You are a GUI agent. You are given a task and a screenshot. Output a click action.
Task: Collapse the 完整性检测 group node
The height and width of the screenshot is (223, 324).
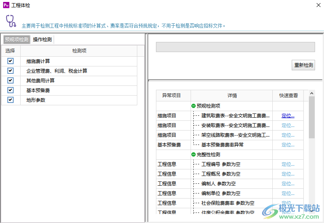click(193, 155)
